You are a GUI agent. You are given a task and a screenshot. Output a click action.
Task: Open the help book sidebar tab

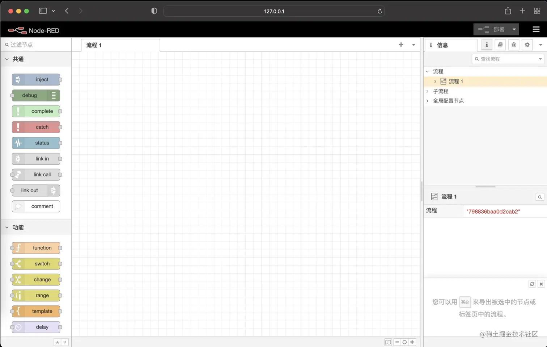click(x=500, y=45)
